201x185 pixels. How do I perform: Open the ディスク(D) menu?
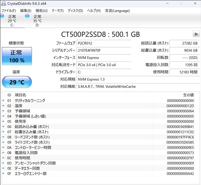(x=75, y=11)
